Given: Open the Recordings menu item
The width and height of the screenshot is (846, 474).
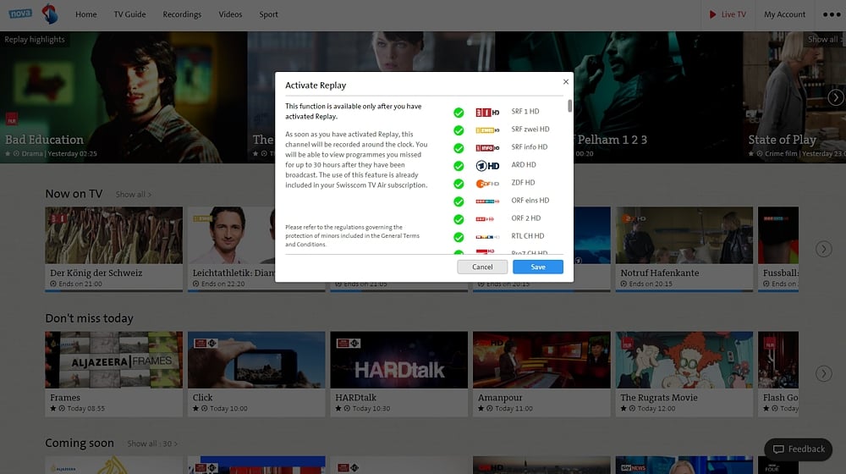Looking at the screenshot, I should coord(182,14).
